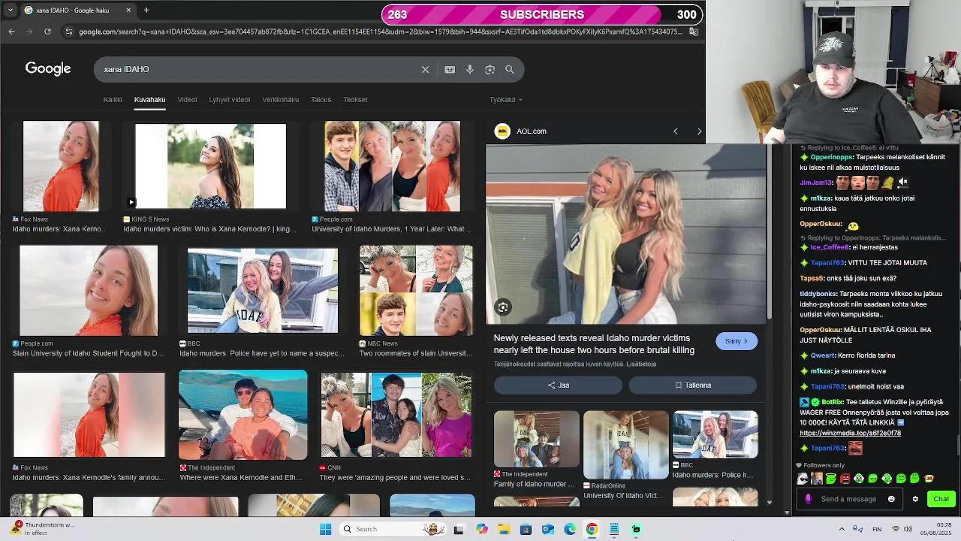
Task: Click the taskbar Search box
Action: [x=392, y=529]
